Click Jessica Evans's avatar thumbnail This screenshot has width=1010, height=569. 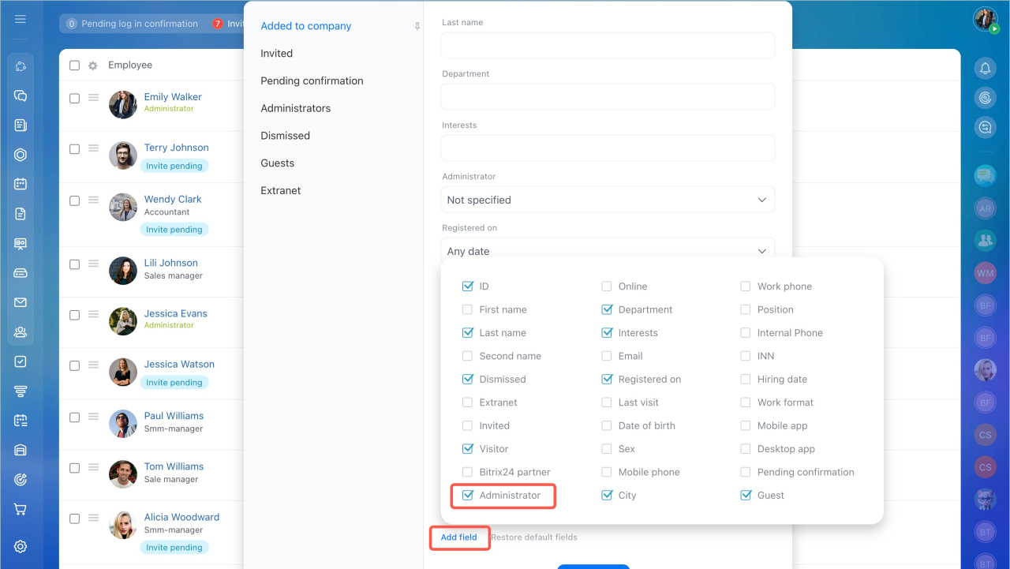pos(123,321)
